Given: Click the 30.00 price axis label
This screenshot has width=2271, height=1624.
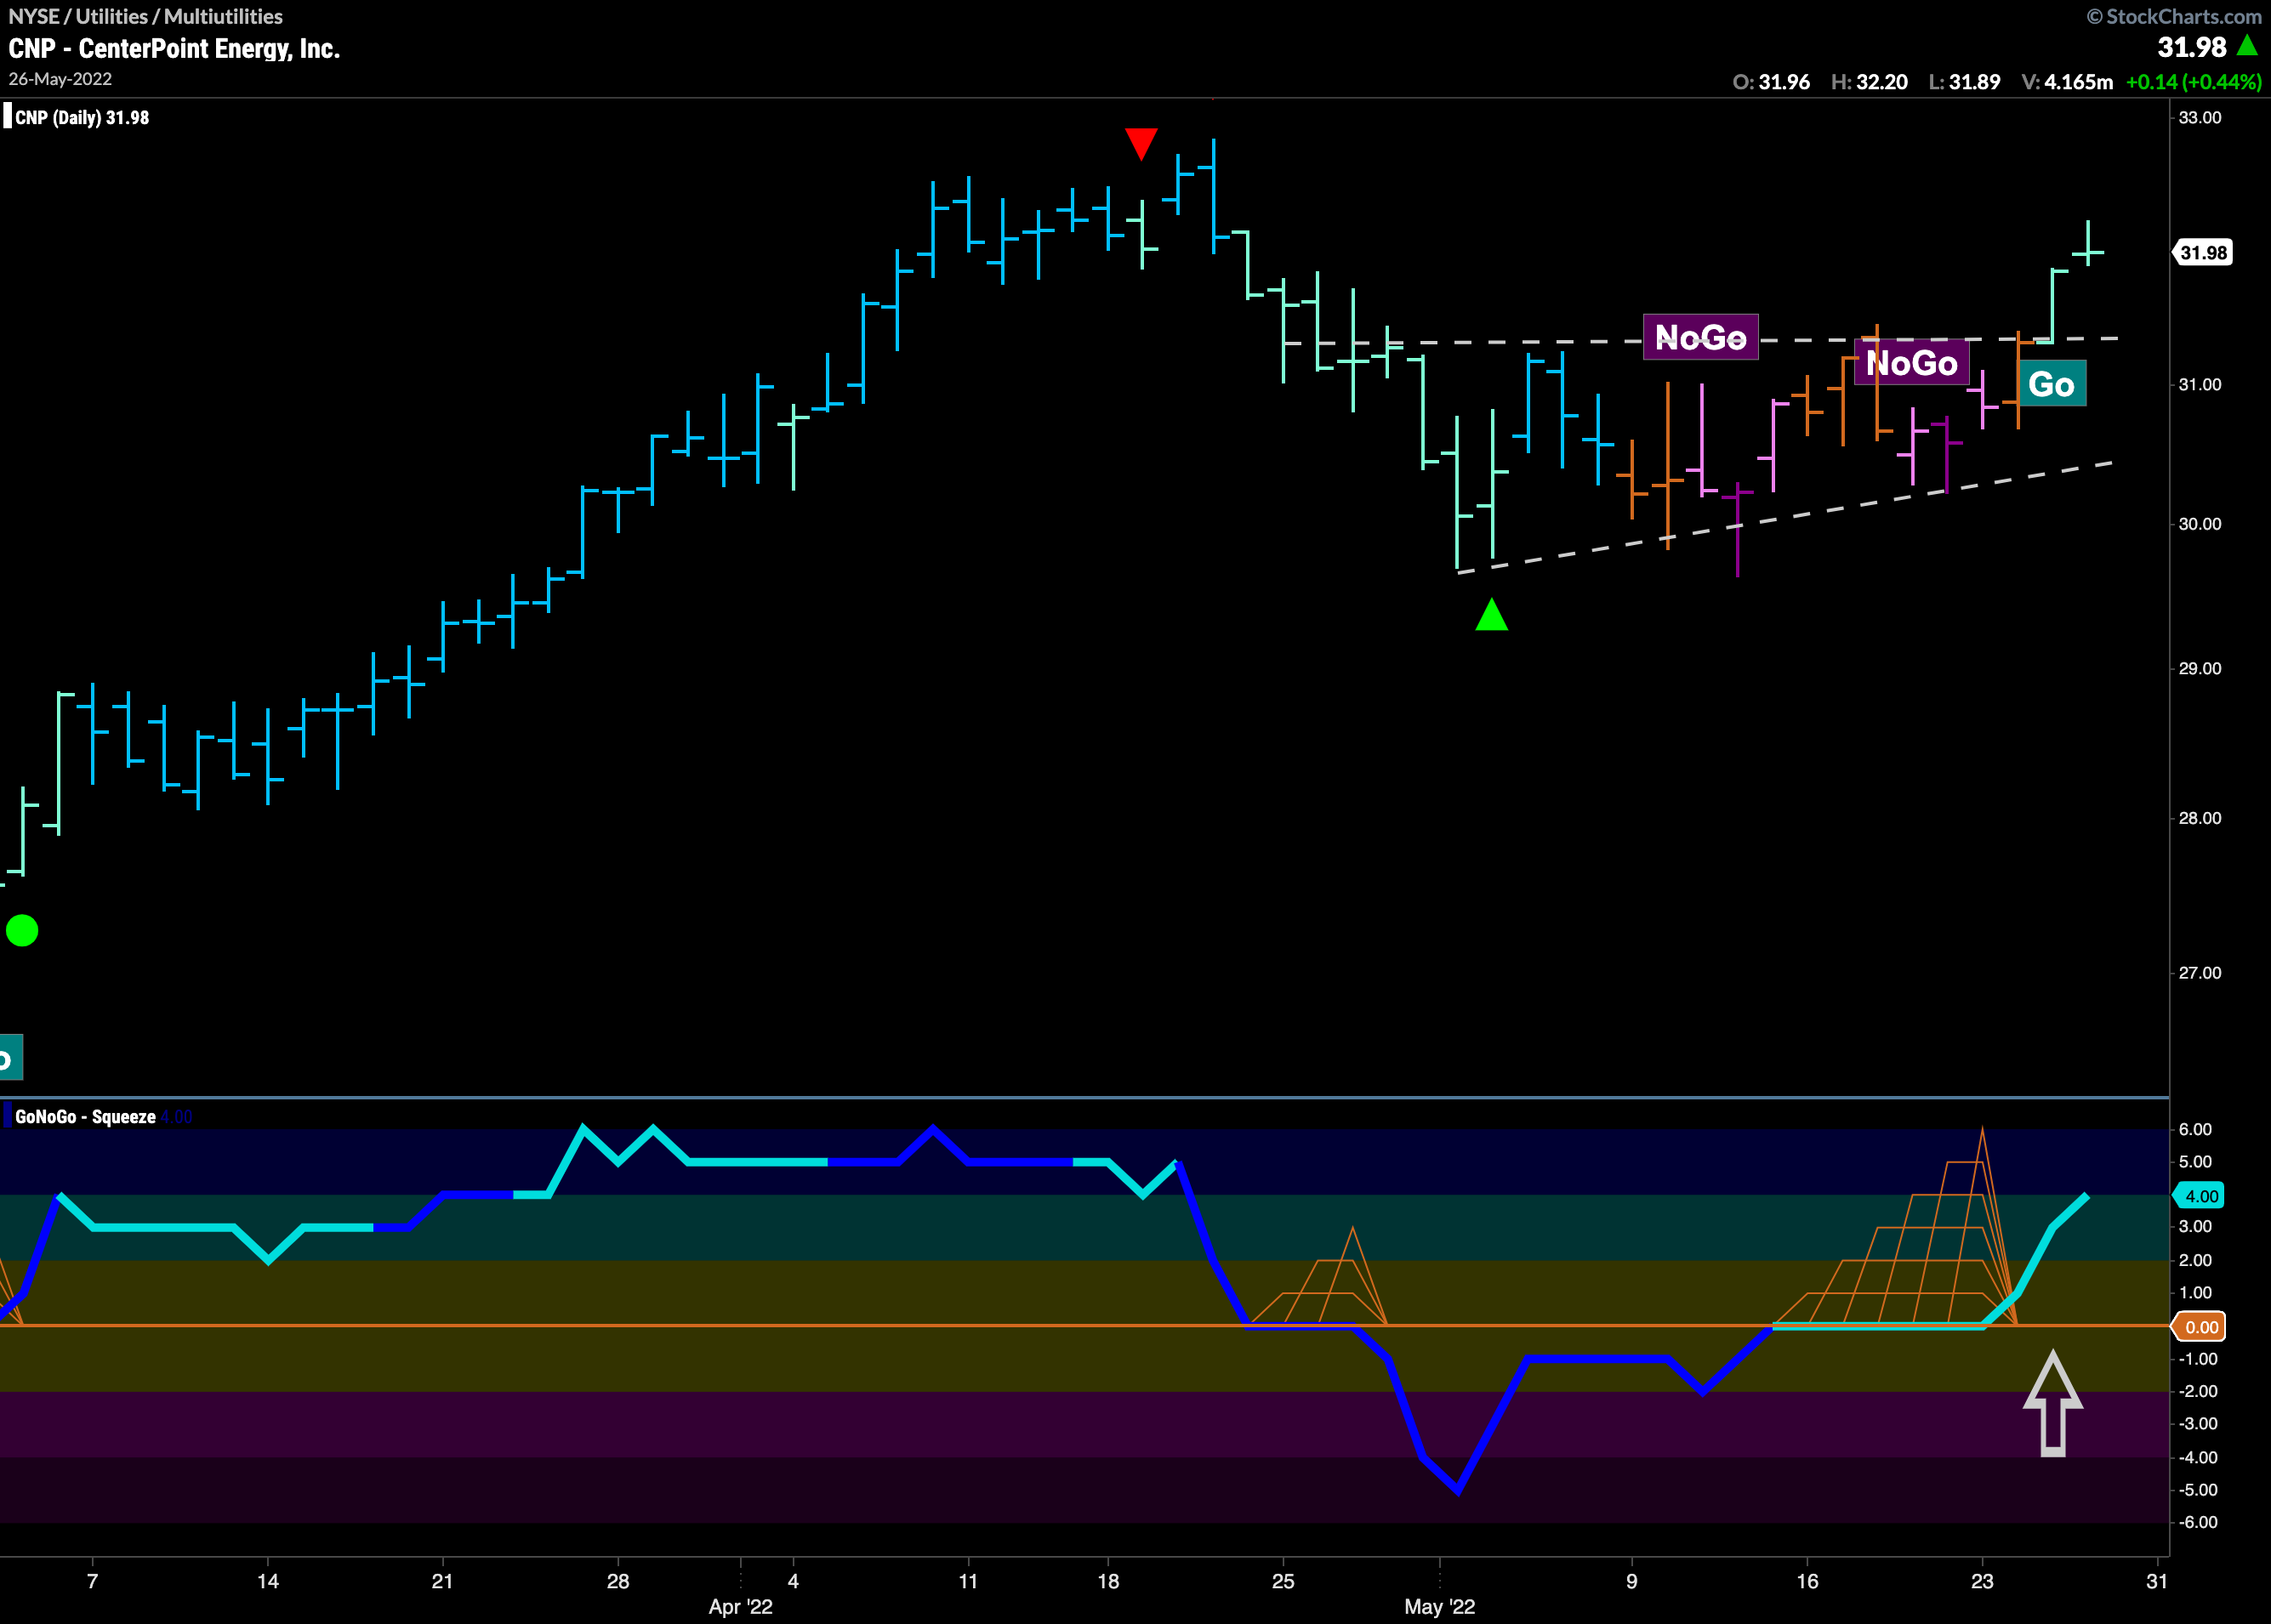Looking at the screenshot, I should pyautogui.click(x=2199, y=524).
